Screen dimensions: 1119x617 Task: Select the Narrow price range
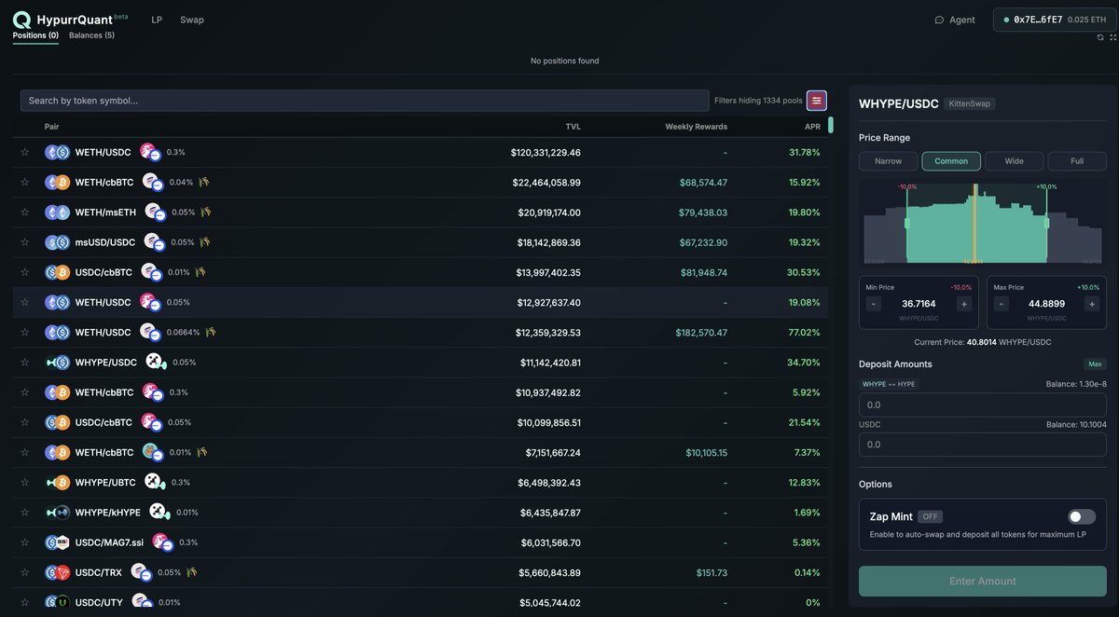tap(888, 161)
